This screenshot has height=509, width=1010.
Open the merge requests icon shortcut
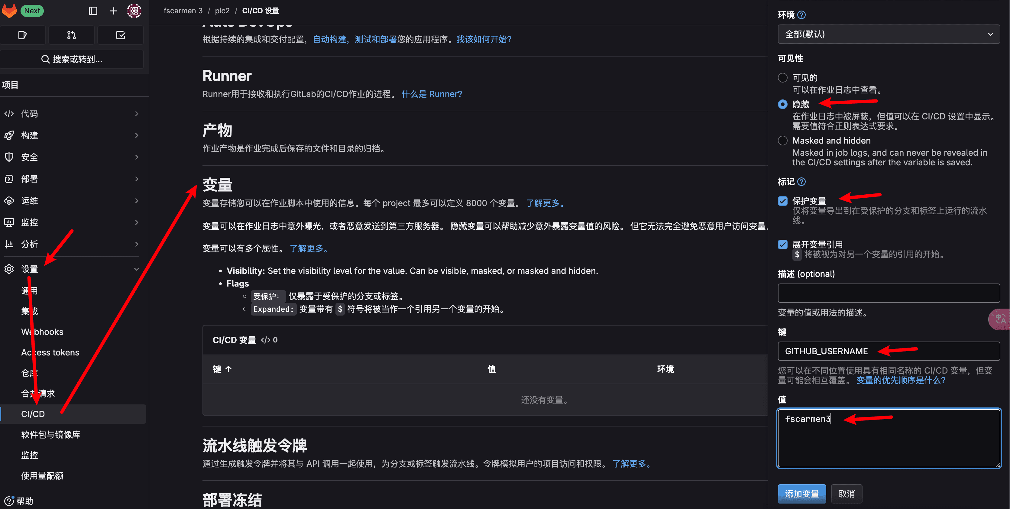[x=71, y=35]
